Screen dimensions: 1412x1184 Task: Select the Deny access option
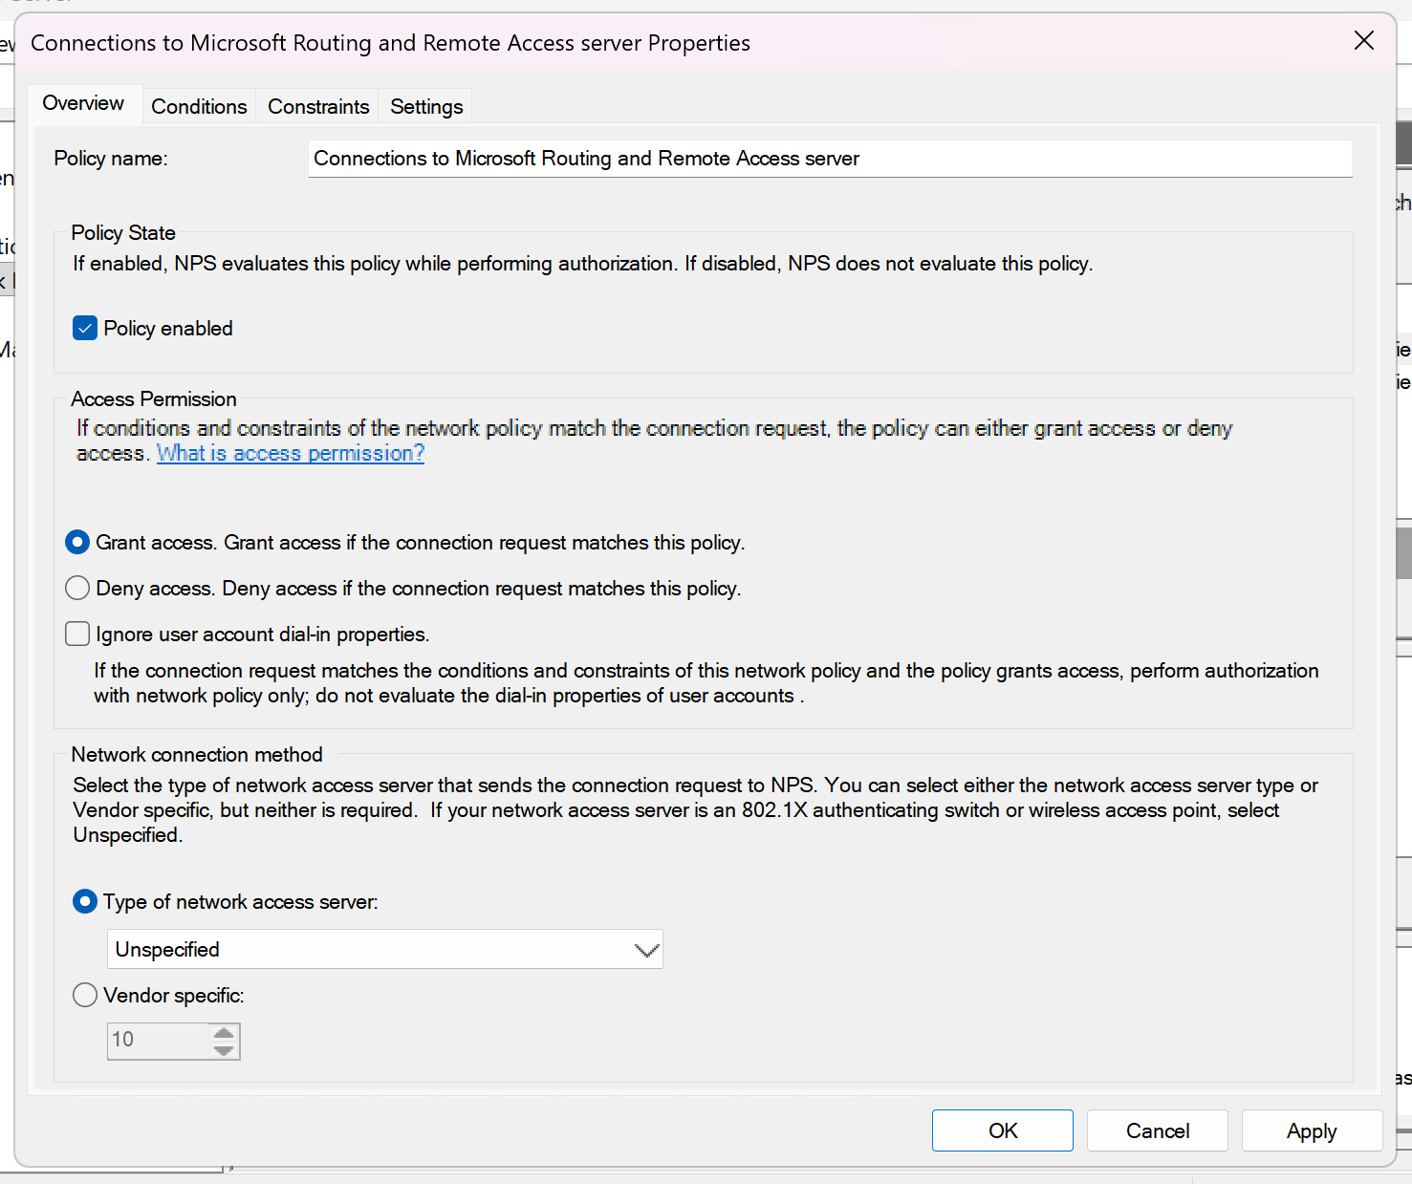click(77, 589)
